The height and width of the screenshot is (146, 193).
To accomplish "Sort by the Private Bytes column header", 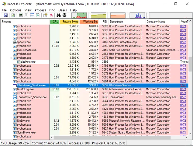I will click(69, 22).
